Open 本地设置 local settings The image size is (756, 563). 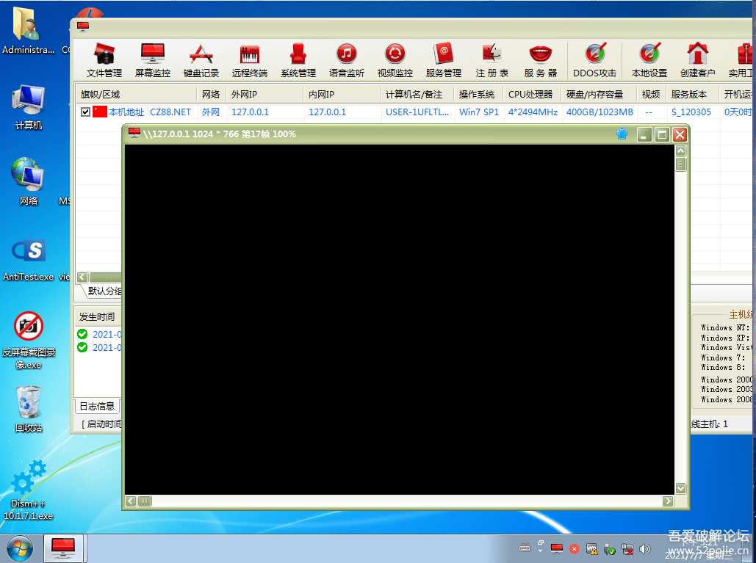click(649, 59)
